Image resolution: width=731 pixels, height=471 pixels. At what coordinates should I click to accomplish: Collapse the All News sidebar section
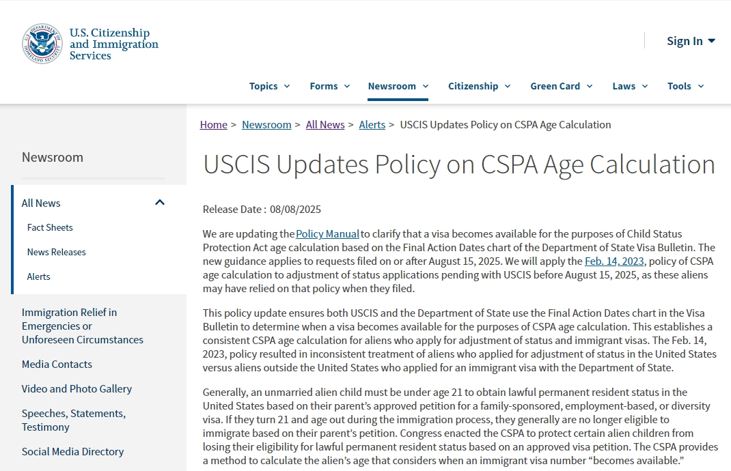coord(160,203)
